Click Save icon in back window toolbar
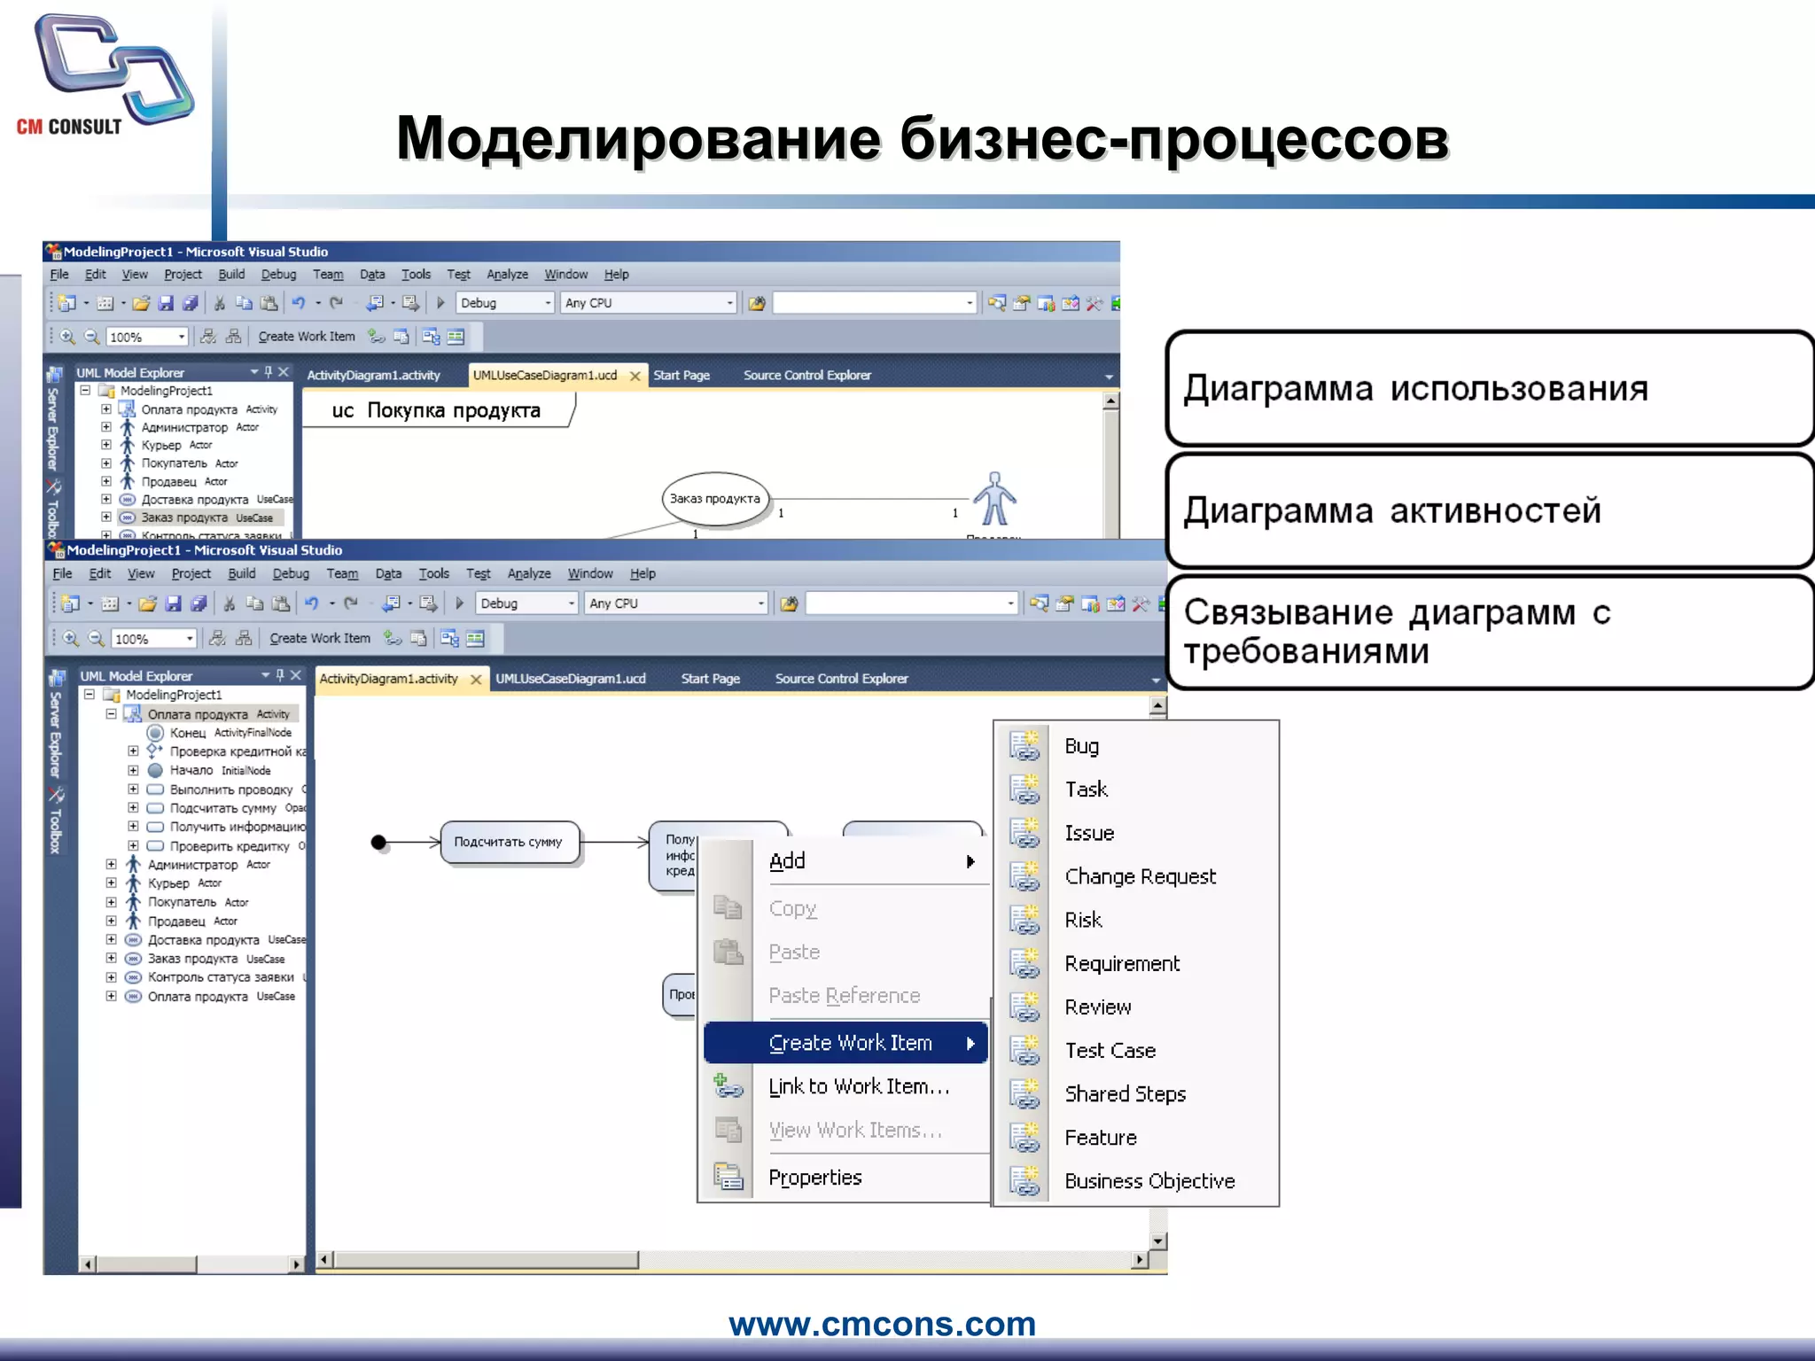The width and height of the screenshot is (1815, 1361). coord(165,303)
